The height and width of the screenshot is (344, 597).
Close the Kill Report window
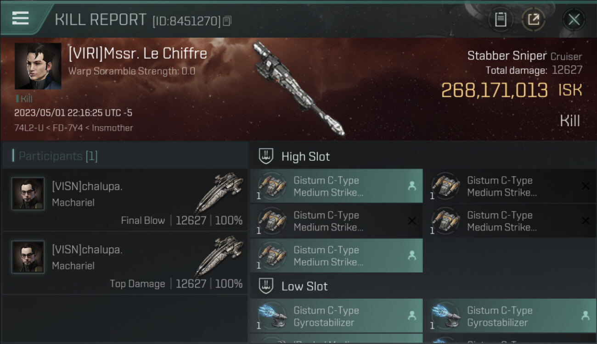click(x=574, y=20)
